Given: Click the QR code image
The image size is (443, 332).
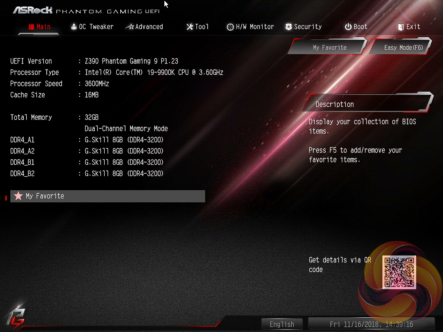Looking at the screenshot, I should [399, 272].
